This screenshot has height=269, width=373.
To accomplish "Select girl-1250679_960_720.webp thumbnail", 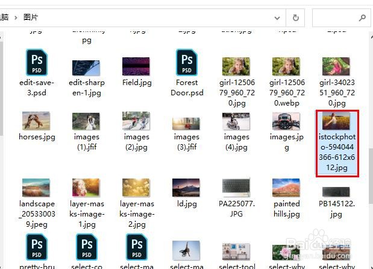I will (286, 66).
